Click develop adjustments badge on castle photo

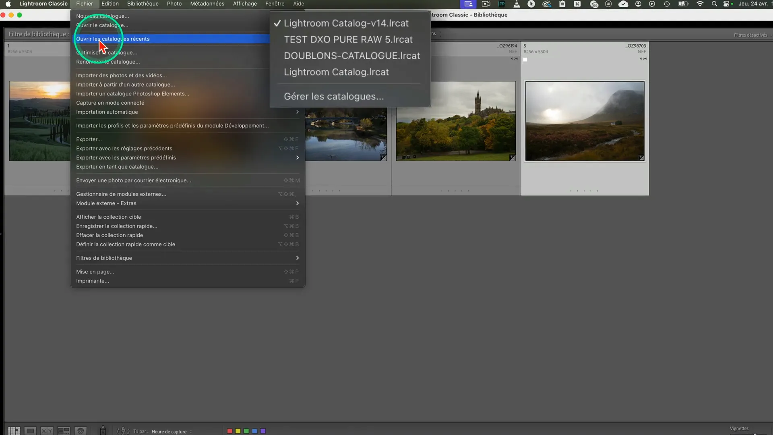(x=513, y=157)
